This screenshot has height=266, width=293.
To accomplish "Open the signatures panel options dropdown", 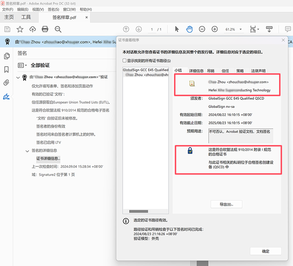I will pyautogui.click(x=22, y=65).
